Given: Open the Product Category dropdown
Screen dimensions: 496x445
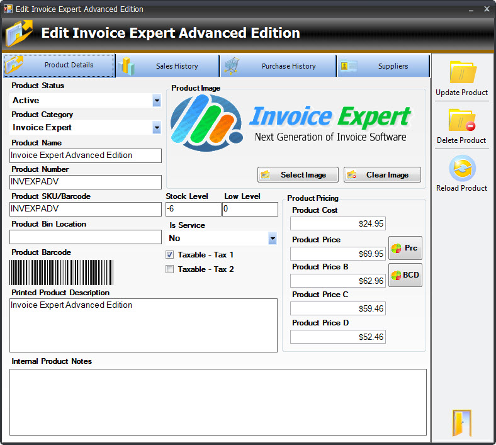Looking at the screenshot, I should [157, 128].
